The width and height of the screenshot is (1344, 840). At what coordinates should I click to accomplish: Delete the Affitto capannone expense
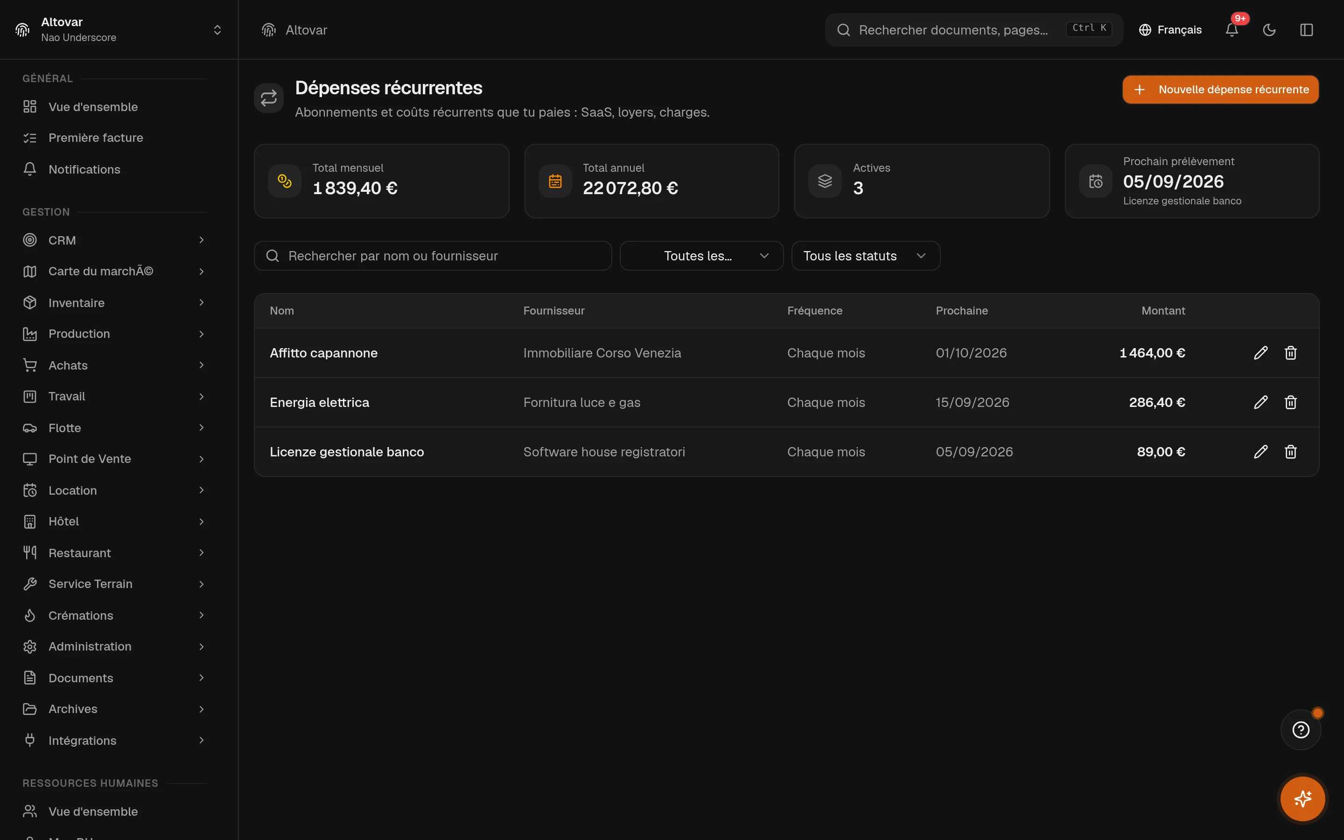click(1291, 353)
